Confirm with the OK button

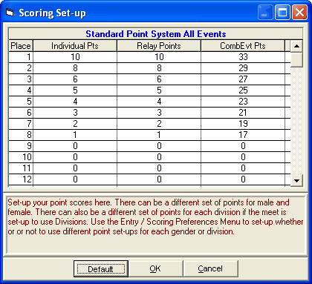155,268
